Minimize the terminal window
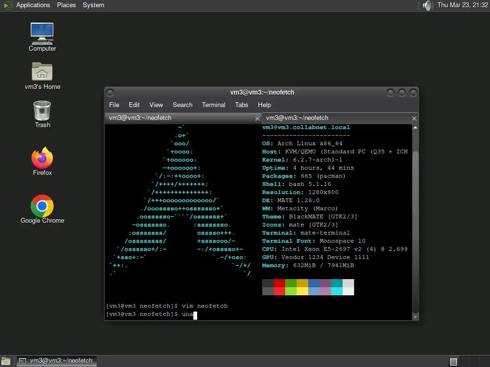Viewport: 490px width, 367px height. 390,92
